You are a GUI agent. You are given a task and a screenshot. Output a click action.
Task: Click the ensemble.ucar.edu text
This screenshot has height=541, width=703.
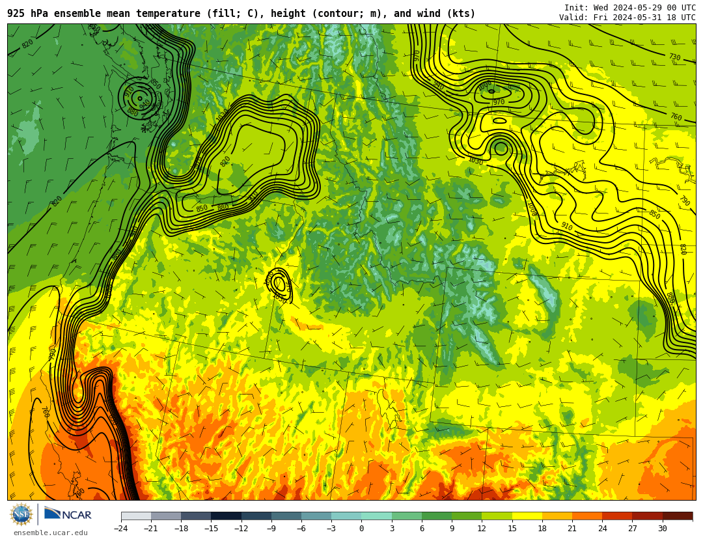[x=51, y=533]
